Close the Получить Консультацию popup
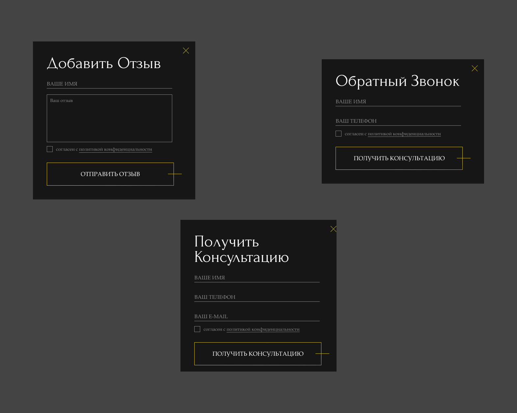Image resolution: width=517 pixels, height=413 pixels. tap(333, 229)
